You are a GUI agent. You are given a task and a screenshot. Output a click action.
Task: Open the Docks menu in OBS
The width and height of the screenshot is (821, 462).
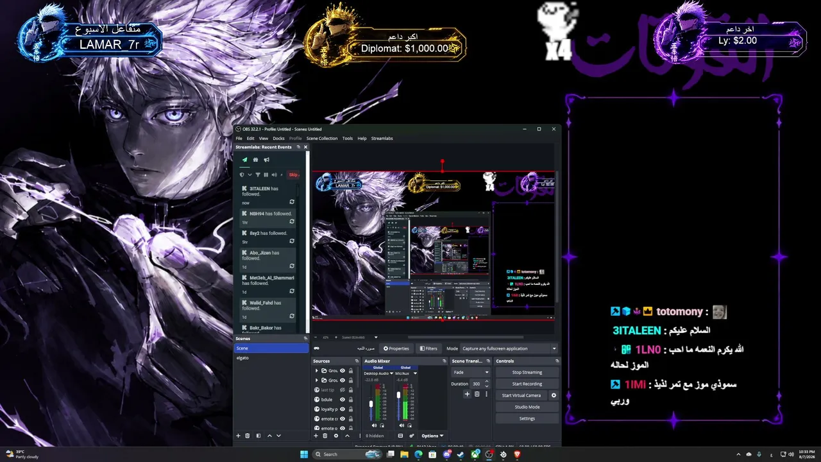[278, 138]
